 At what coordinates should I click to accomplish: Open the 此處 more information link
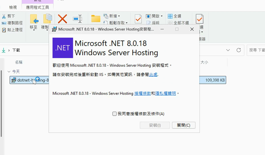tap(153, 74)
